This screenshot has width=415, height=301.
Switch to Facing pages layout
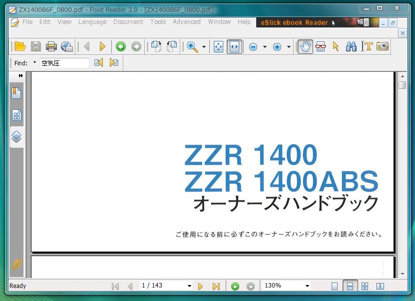pyautogui.click(x=380, y=286)
